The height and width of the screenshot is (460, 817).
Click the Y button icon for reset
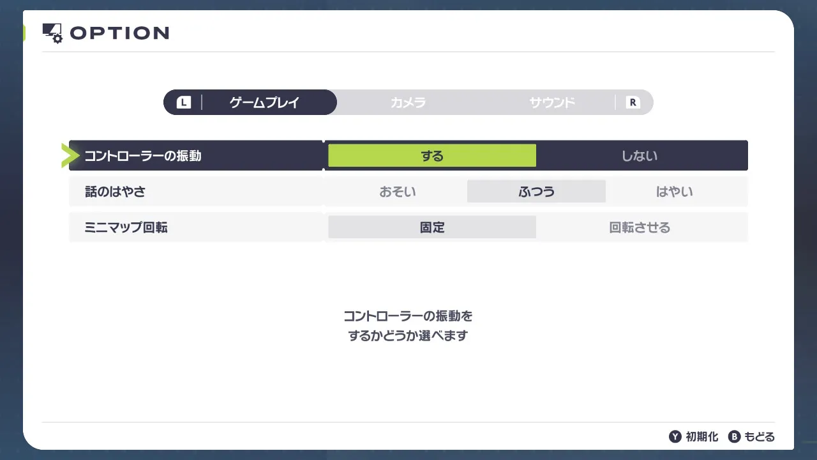[x=675, y=437]
